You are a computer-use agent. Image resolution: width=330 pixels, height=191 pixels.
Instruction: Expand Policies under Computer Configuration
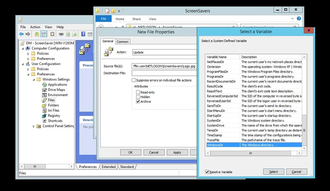tap(28, 54)
